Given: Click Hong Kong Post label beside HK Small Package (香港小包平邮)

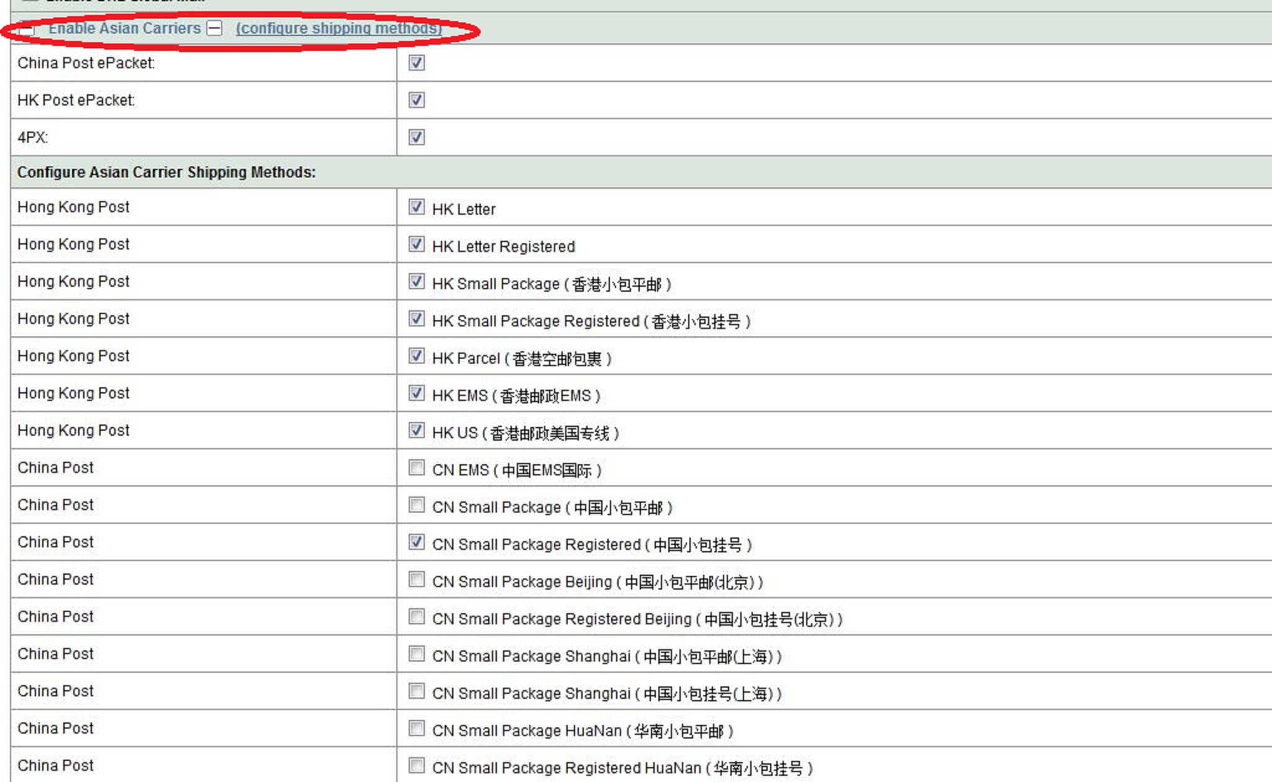Looking at the screenshot, I should [73, 281].
